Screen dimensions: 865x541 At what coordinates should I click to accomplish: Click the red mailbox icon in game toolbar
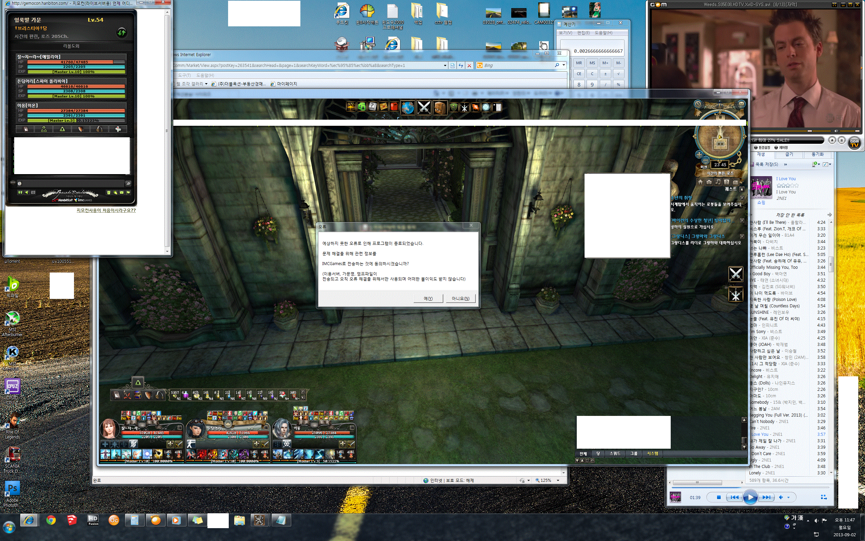(394, 107)
